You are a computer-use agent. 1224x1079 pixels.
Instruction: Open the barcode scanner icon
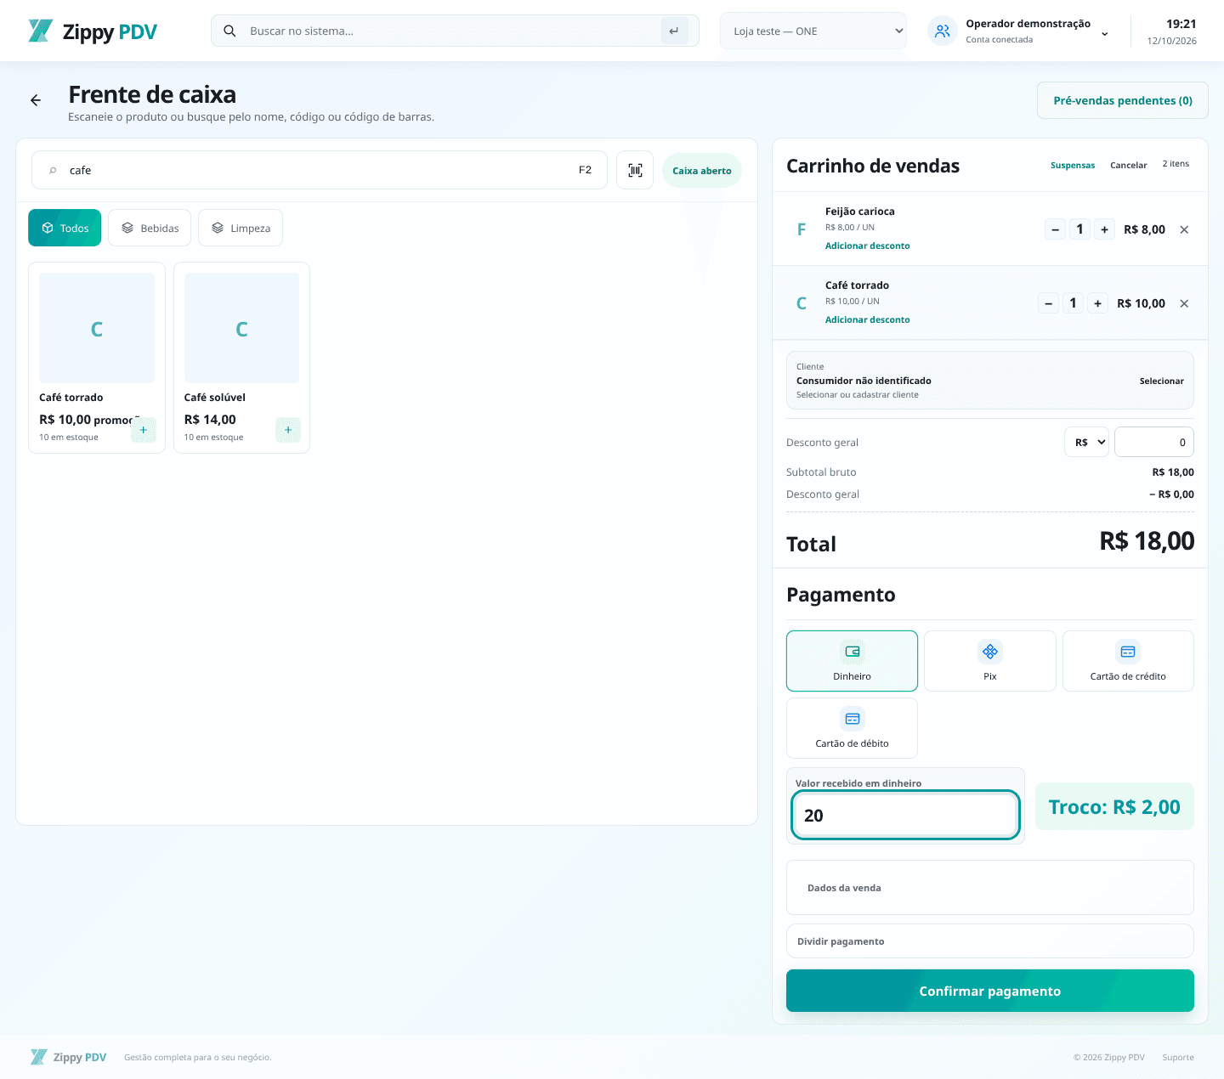pos(635,170)
